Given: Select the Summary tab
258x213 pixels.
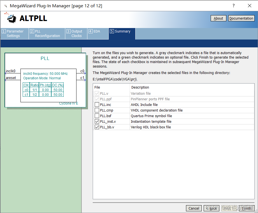Looking at the screenshot, I should pyautogui.click(x=122, y=34).
